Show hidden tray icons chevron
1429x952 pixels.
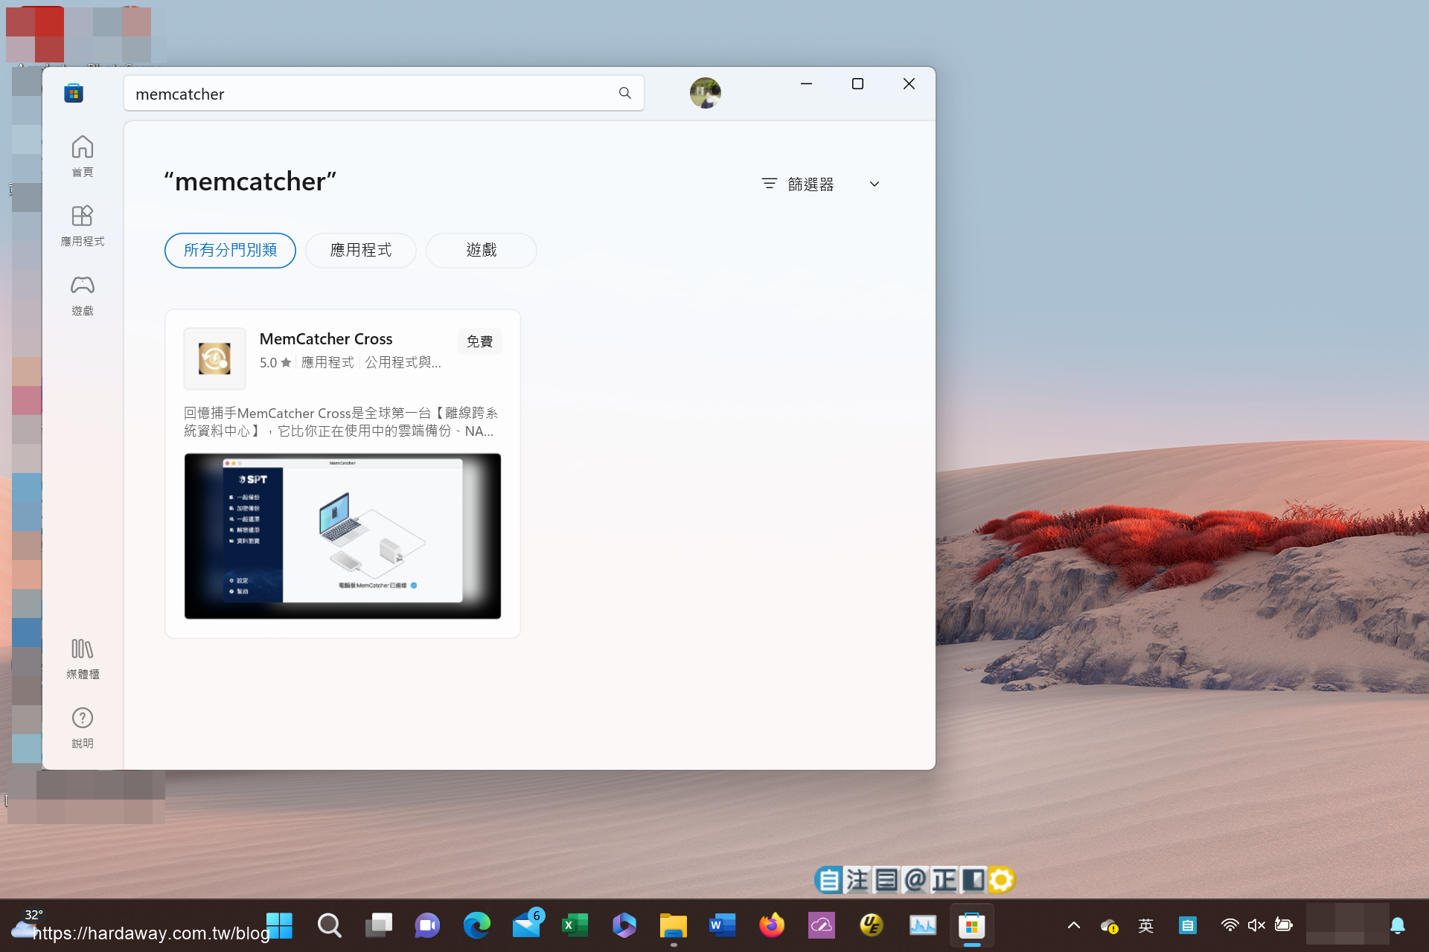coord(1073,925)
